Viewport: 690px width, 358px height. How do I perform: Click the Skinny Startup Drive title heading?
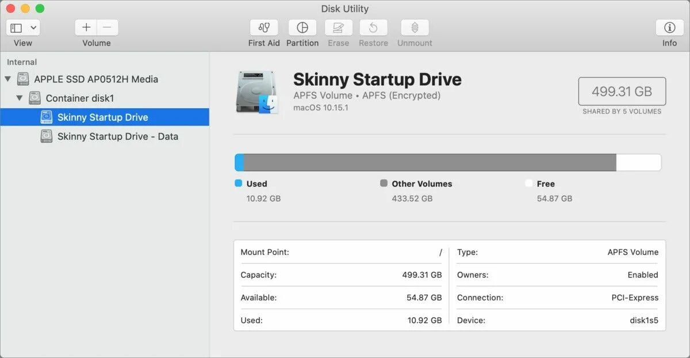[x=377, y=79]
